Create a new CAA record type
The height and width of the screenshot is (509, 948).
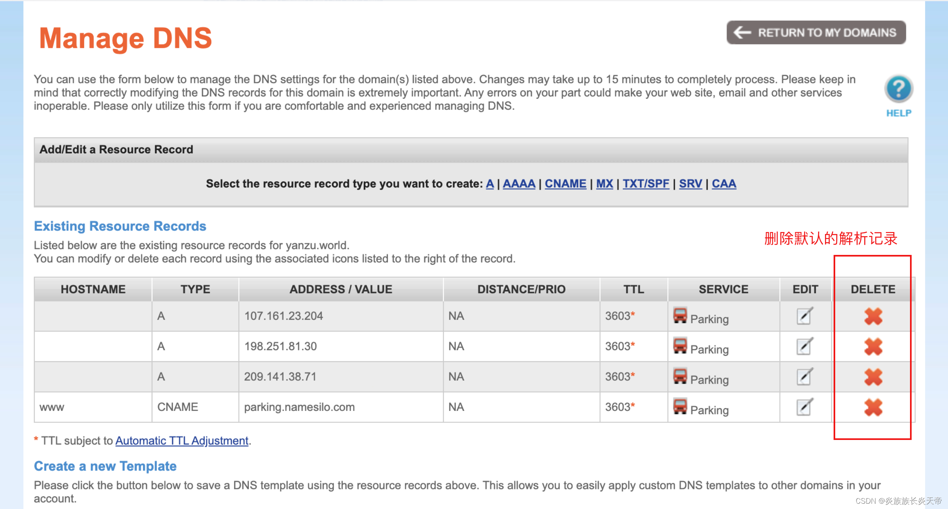pyautogui.click(x=724, y=184)
